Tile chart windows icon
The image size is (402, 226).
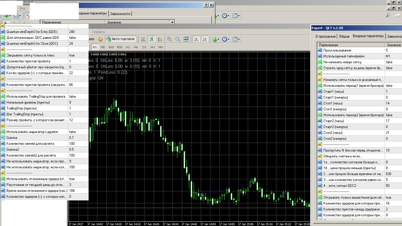[186, 39]
